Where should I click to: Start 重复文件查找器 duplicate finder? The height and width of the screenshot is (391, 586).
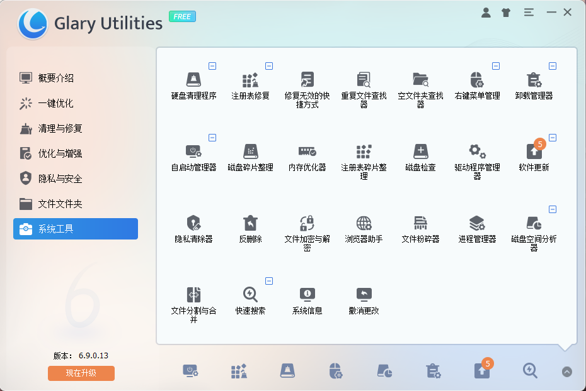pyautogui.click(x=364, y=90)
